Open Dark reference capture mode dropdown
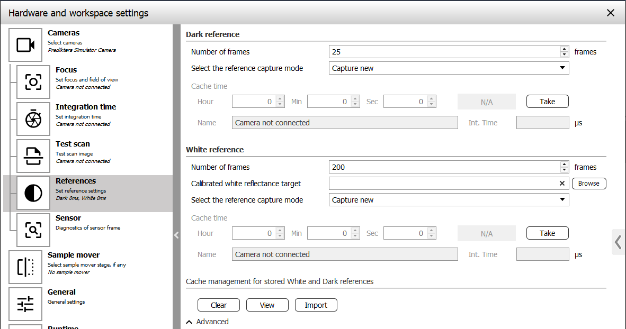 click(x=449, y=68)
